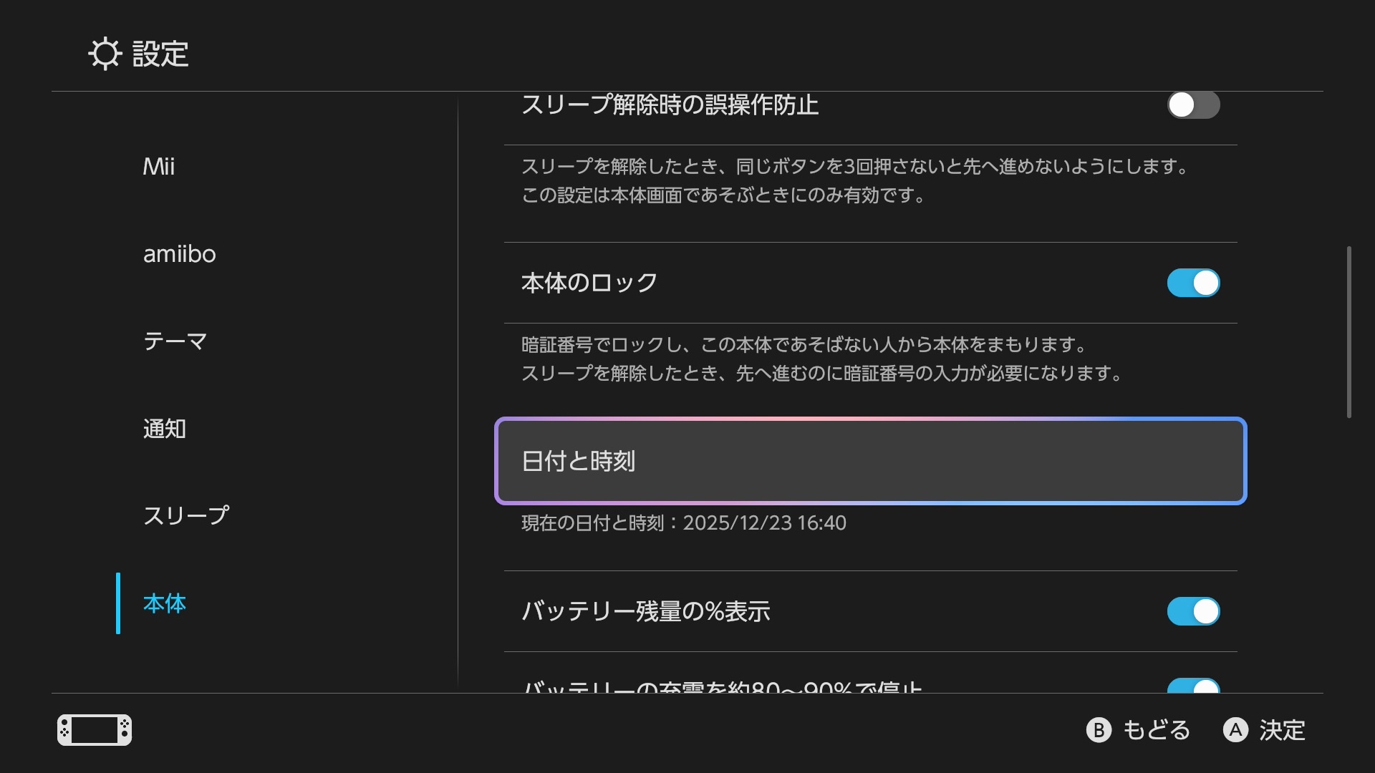
Task: Open the 日付と時刻 settings item
Action: tap(870, 461)
